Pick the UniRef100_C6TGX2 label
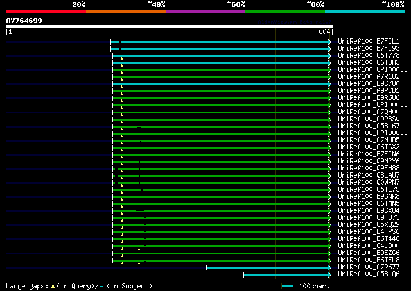The image size is (411, 291). pyautogui.click(x=369, y=147)
